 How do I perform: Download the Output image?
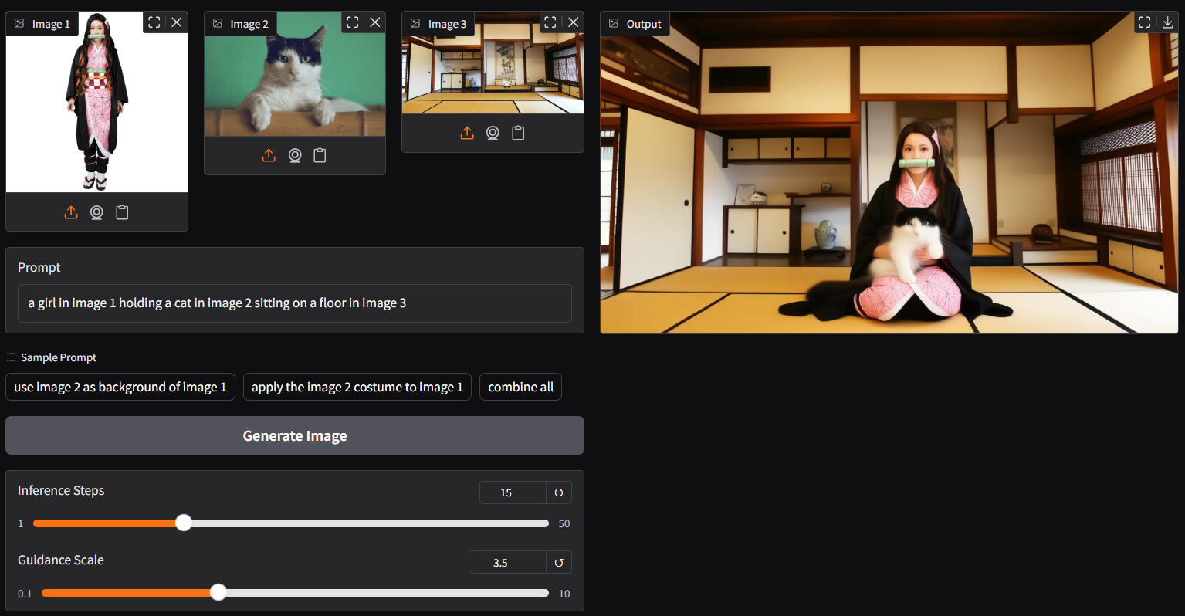1167,22
